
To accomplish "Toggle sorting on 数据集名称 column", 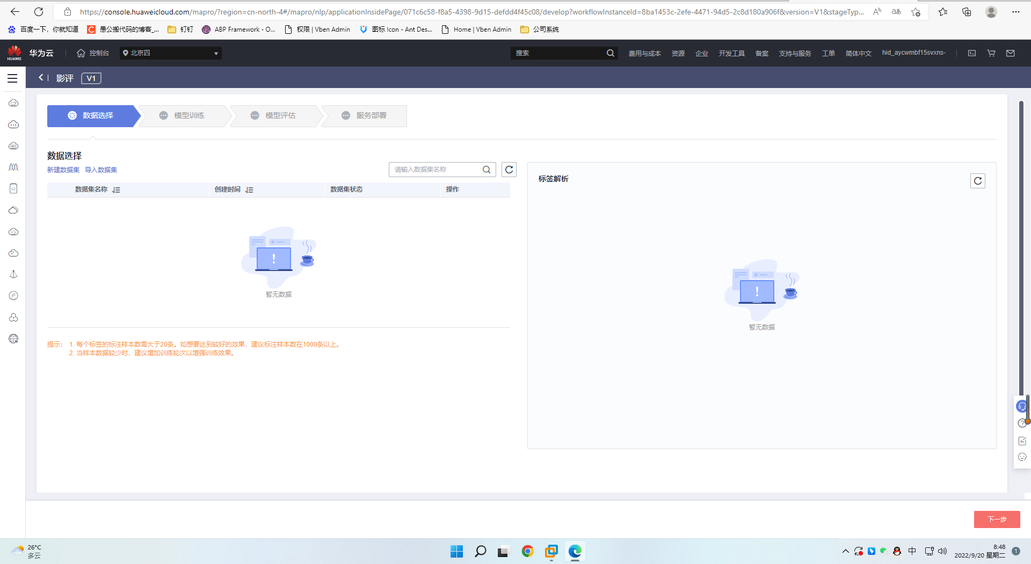I will click(117, 189).
